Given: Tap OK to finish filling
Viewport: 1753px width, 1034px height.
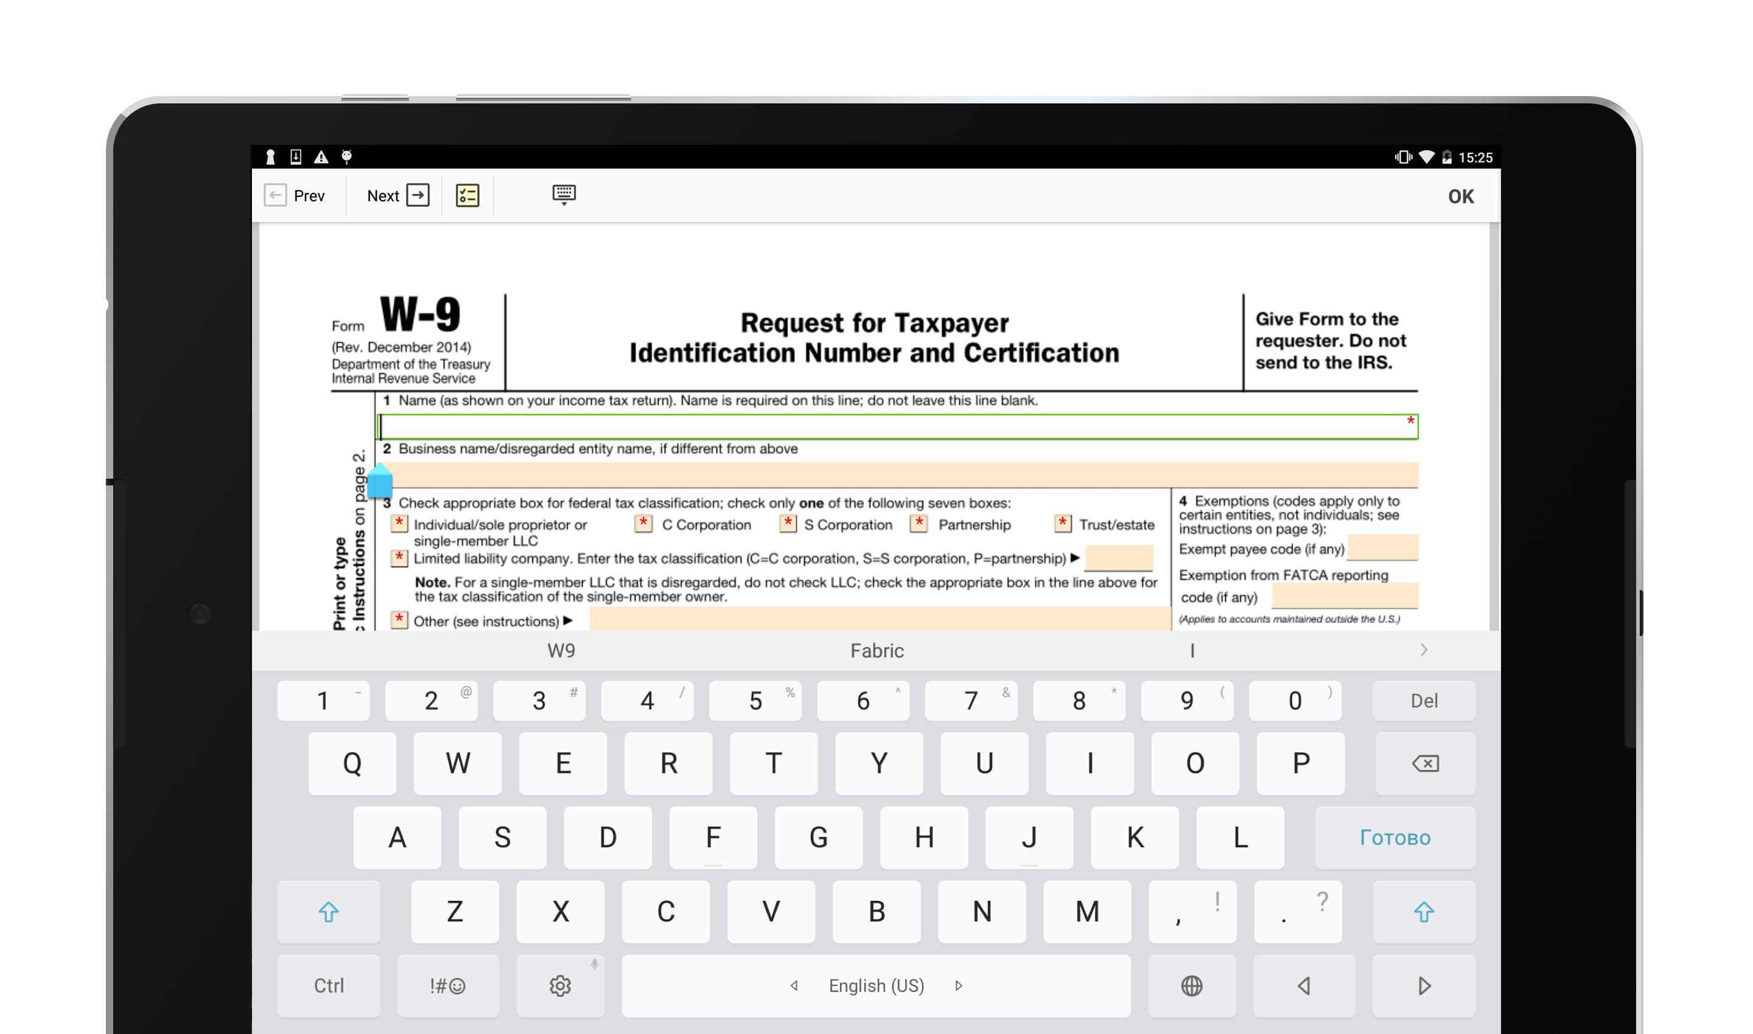Looking at the screenshot, I should (1460, 196).
